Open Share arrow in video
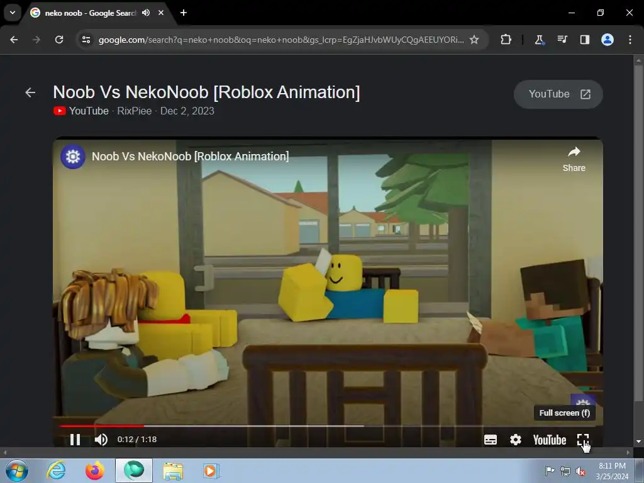644x483 pixels. (x=574, y=159)
